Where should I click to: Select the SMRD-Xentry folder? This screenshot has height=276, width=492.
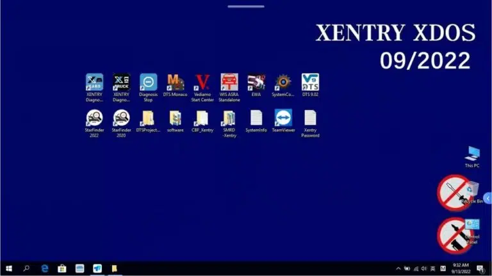229,118
